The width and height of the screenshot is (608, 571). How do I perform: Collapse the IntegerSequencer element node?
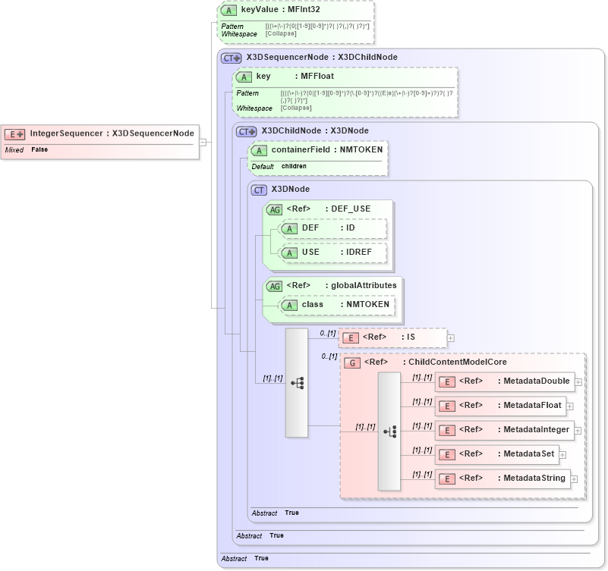(203, 142)
